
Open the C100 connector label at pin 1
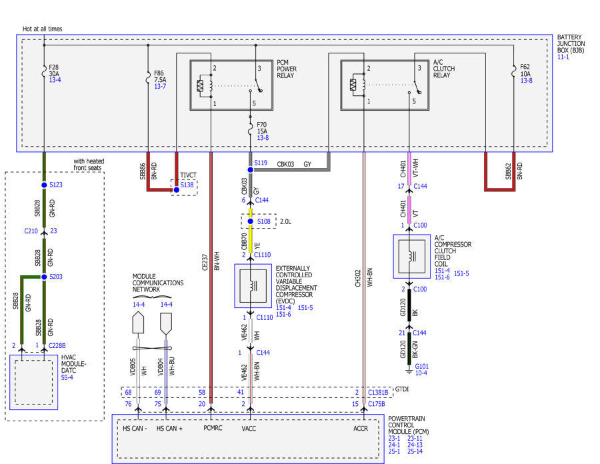pyautogui.click(x=420, y=225)
